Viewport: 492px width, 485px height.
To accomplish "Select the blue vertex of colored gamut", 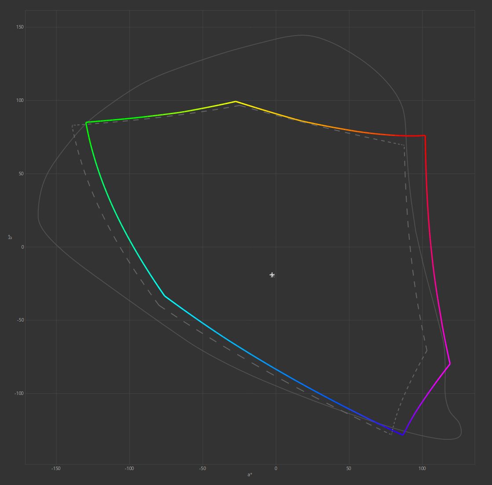I will pyautogui.click(x=403, y=434).
